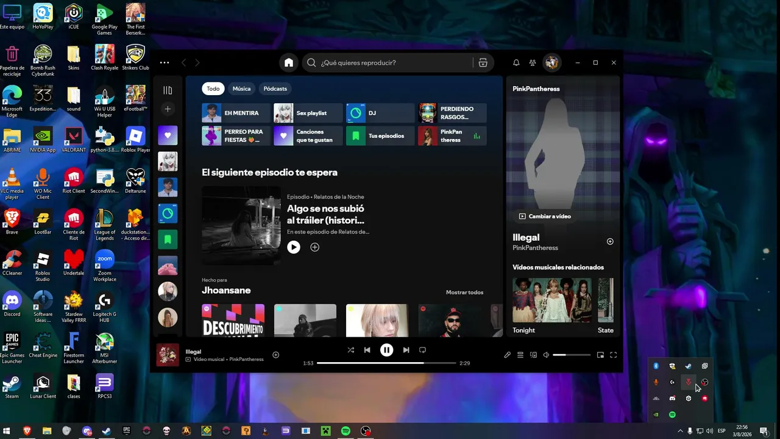
Task: Collapse Your Library sidebar icon
Action: click(x=168, y=90)
